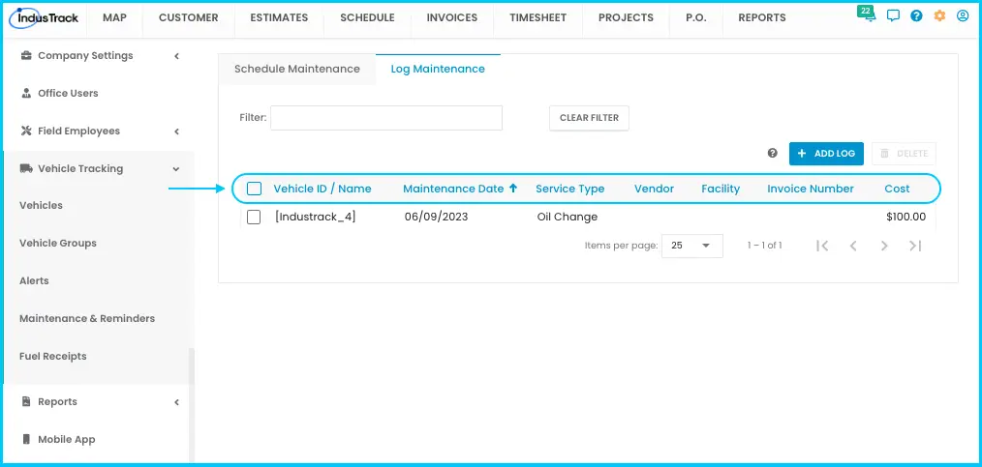Open notifications bell with 22 badge
Image resolution: width=982 pixels, height=467 pixels.
(x=870, y=15)
